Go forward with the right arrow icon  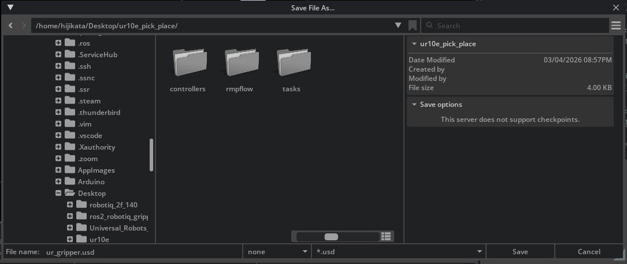point(24,25)
